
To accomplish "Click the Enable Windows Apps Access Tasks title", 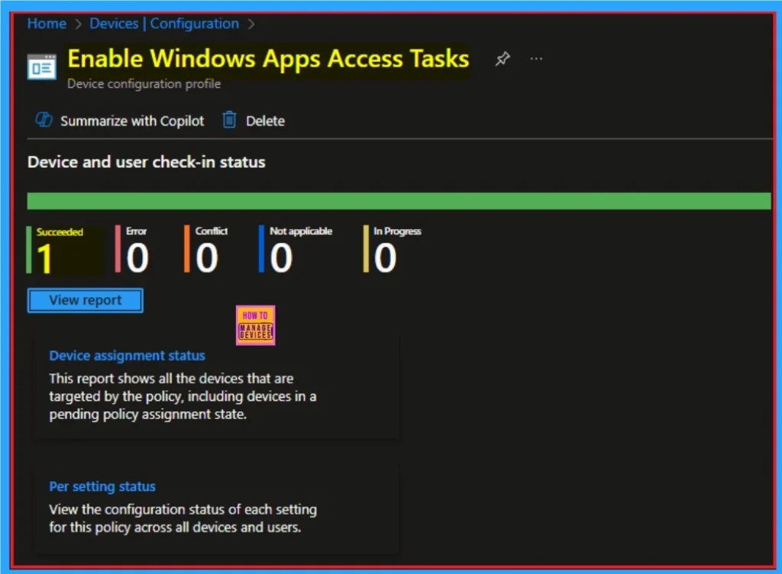I will click(x=268, y=59).
